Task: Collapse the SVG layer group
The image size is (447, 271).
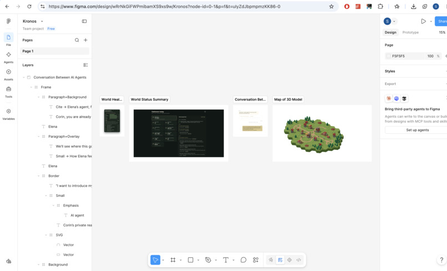Action: pos(46,235)
